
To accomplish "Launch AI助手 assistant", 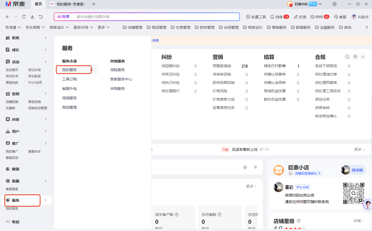I will [360, 17].
